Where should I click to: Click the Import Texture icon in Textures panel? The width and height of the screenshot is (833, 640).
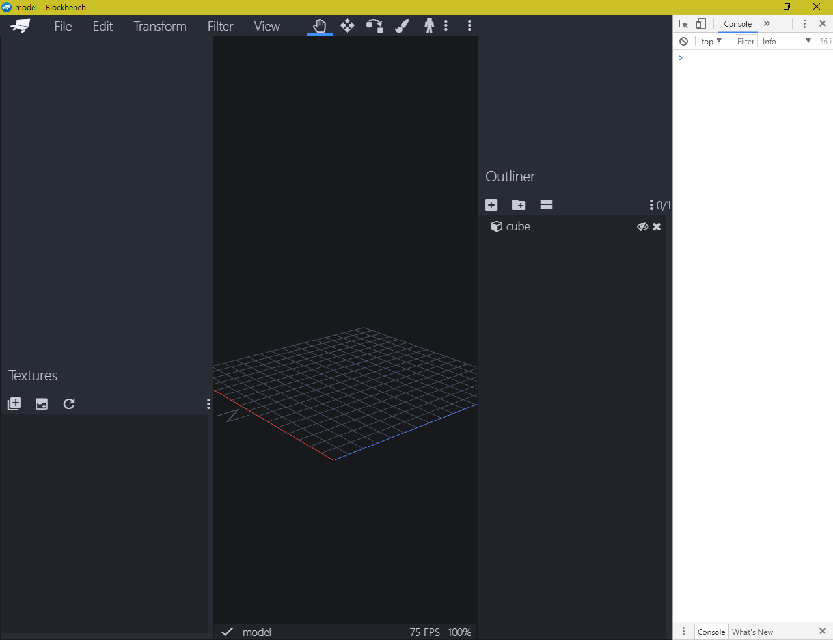click(x=41, y=404)
